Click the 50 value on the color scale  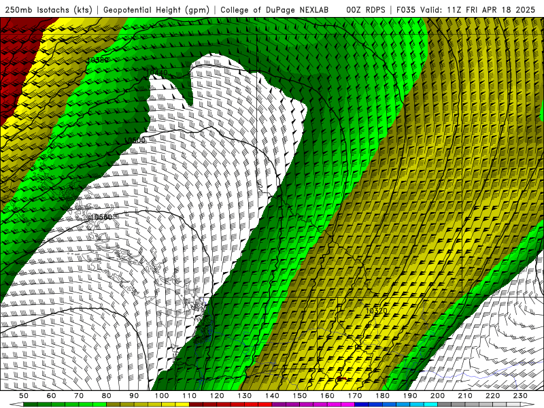(x=24, y=396)
